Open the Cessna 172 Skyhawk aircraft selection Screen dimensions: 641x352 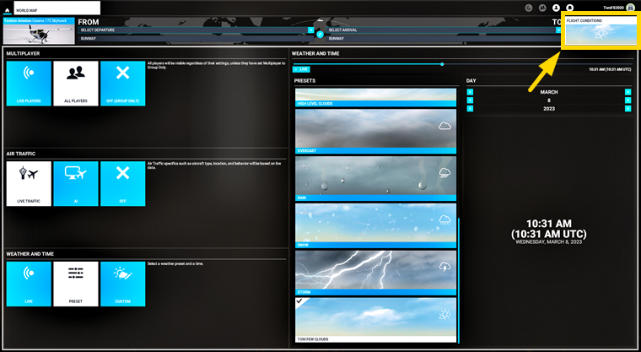pos(40,30)
